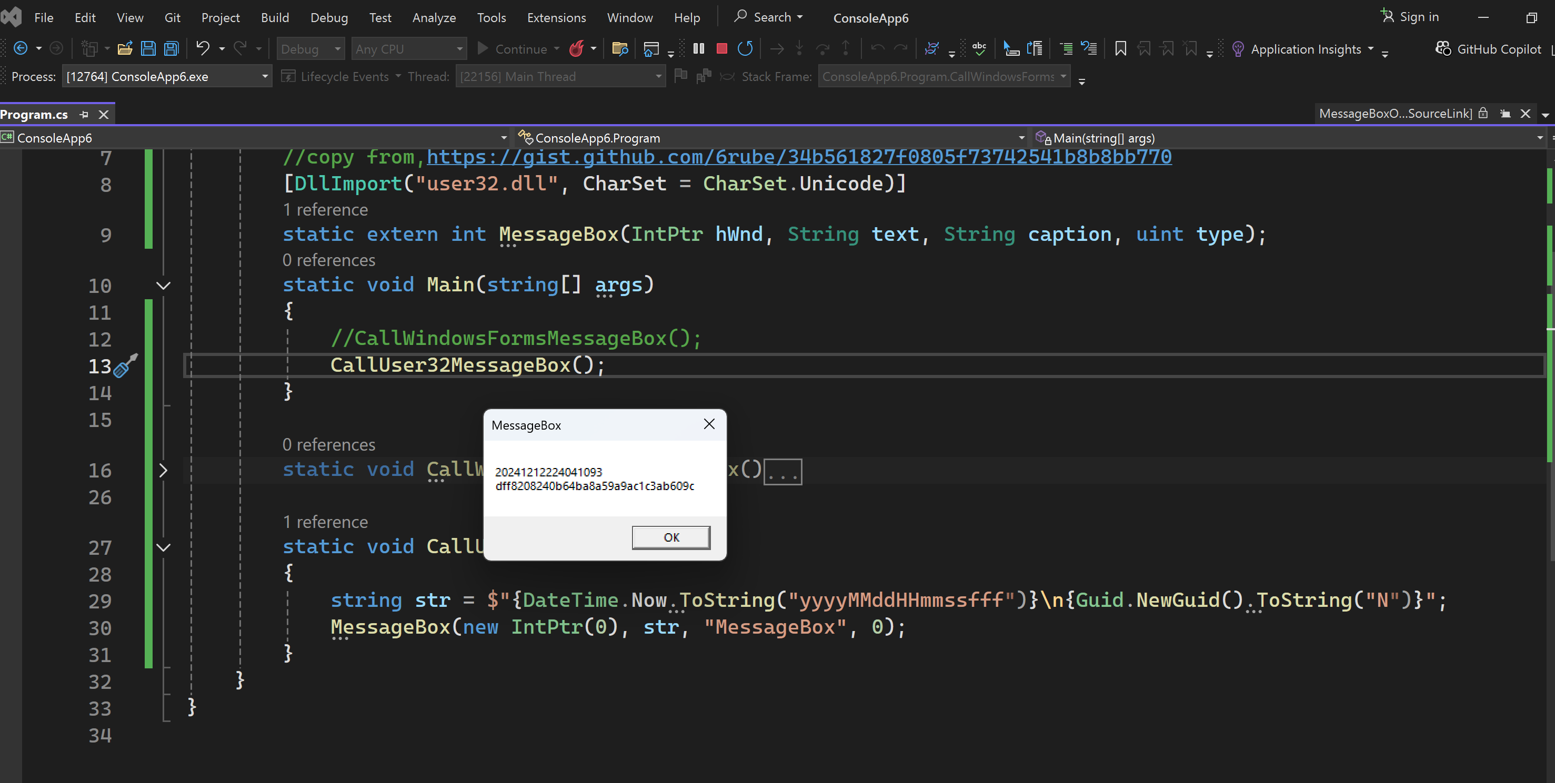Toggle a bookmark with the bookmark icon
This screenshot has height=783, width=1555.
coord(1120,48)
